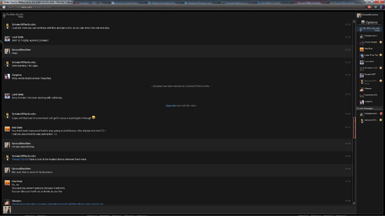
Task: Click the star next to Likes That Tail
Action: tap(381, 55)
